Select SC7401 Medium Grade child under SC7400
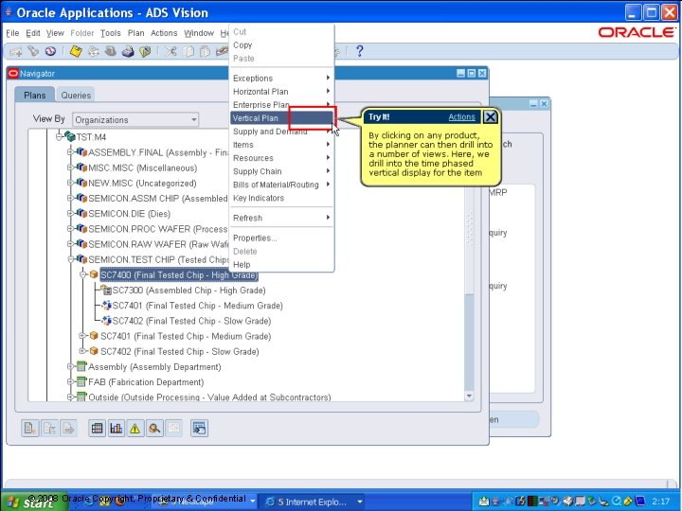This screenshot has width=682, height=511. (197, 306)
